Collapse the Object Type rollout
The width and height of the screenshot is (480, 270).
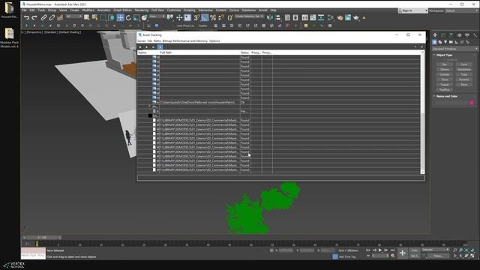pos(444,55)
